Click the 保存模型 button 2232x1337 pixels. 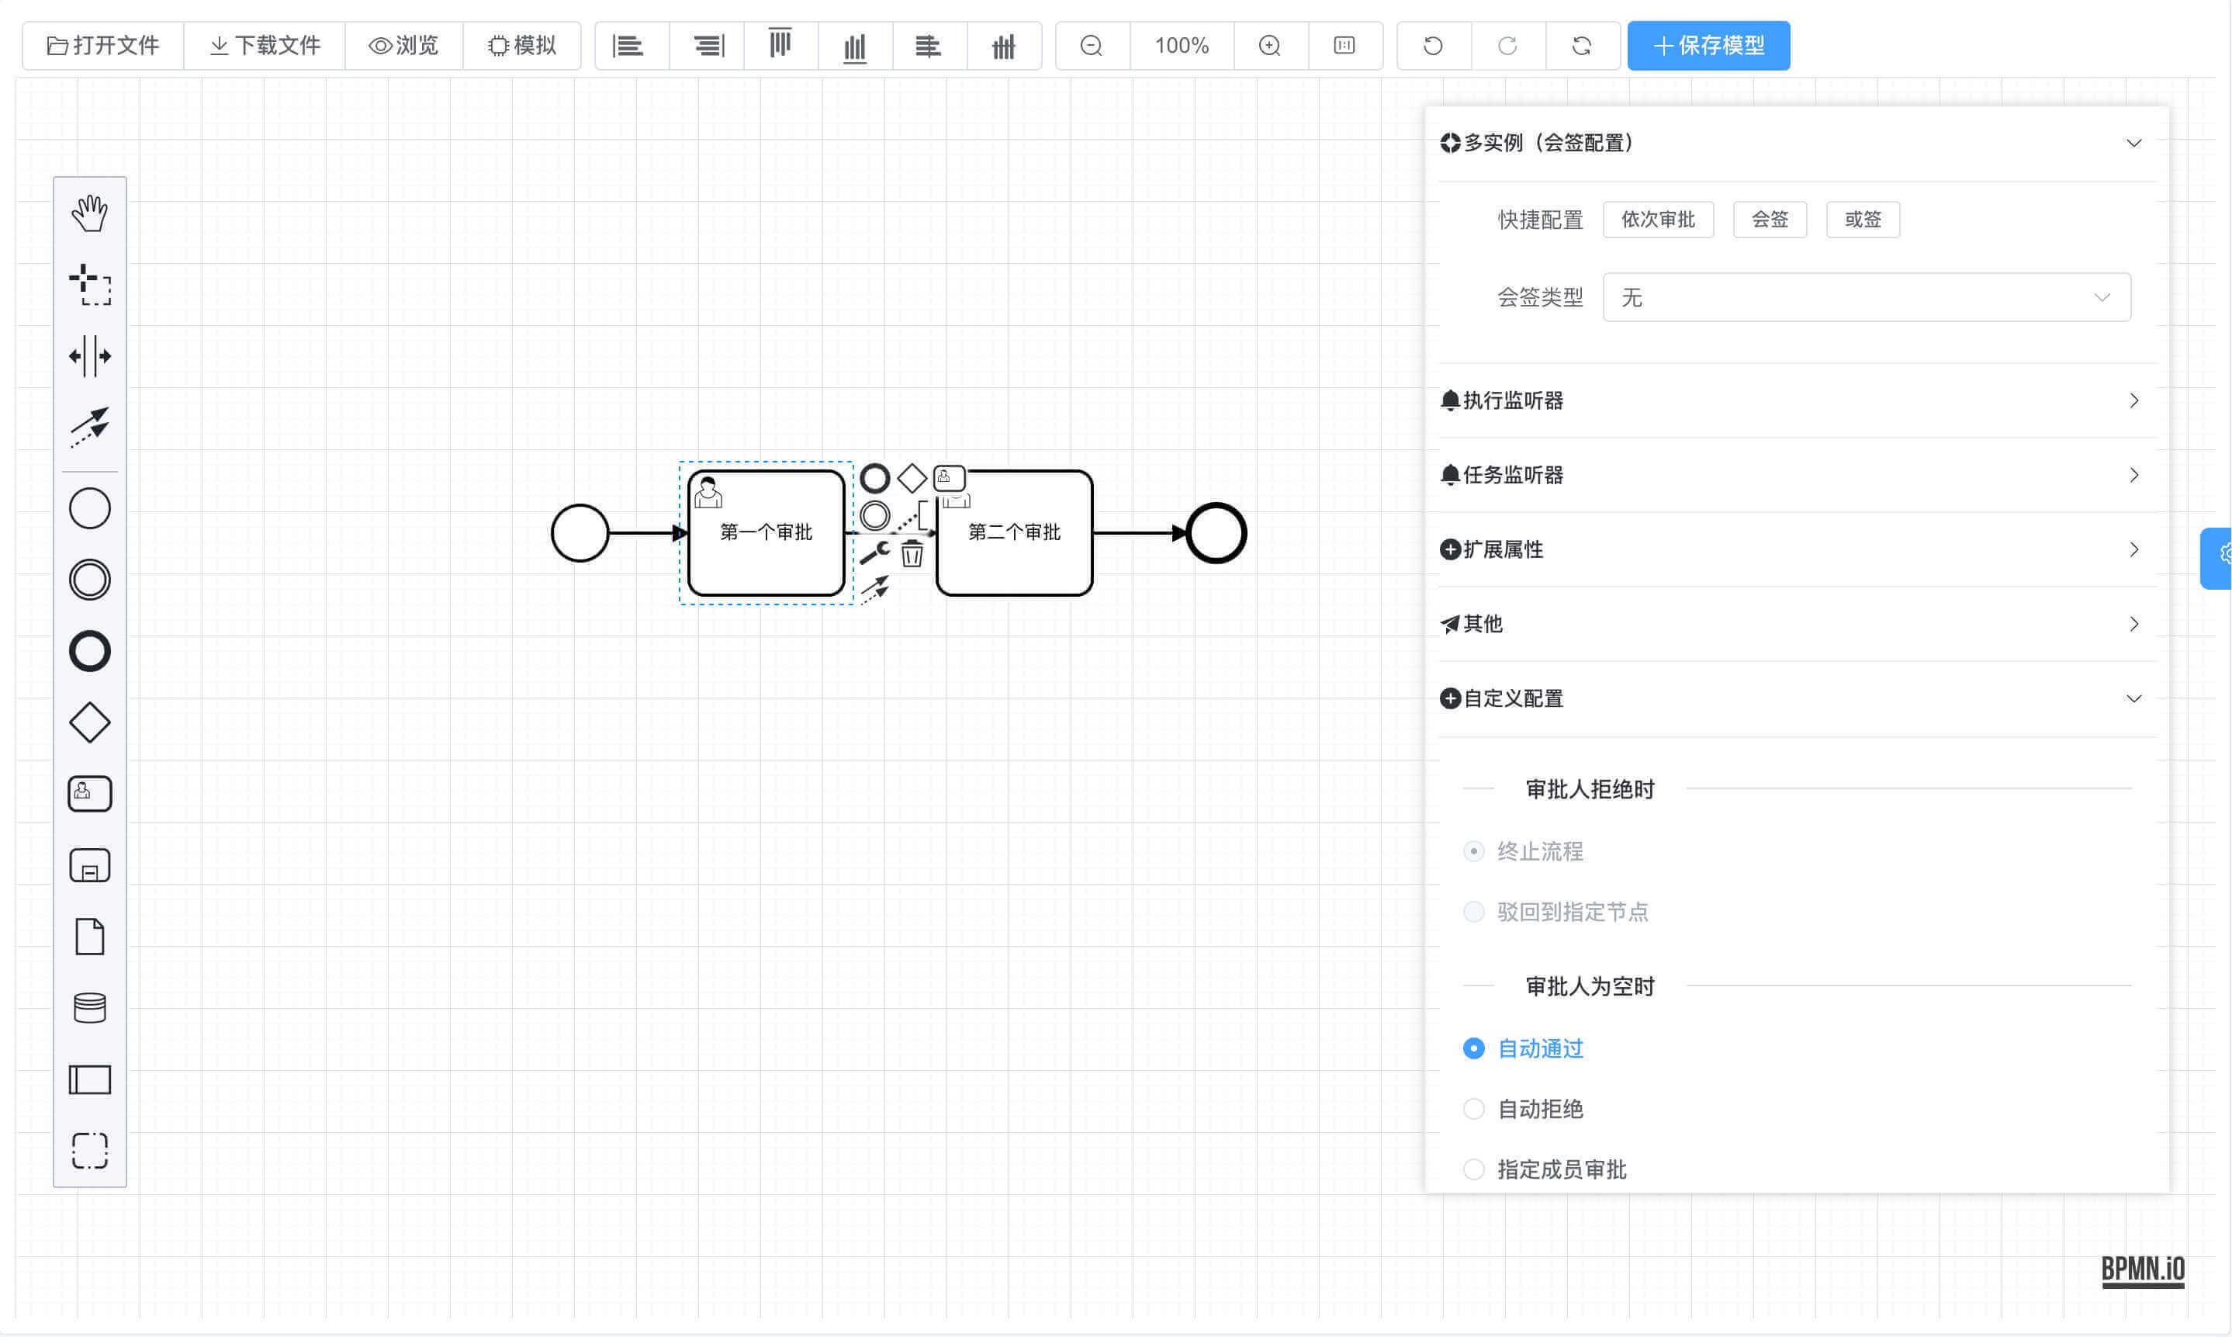click(x=1708, y=45)
